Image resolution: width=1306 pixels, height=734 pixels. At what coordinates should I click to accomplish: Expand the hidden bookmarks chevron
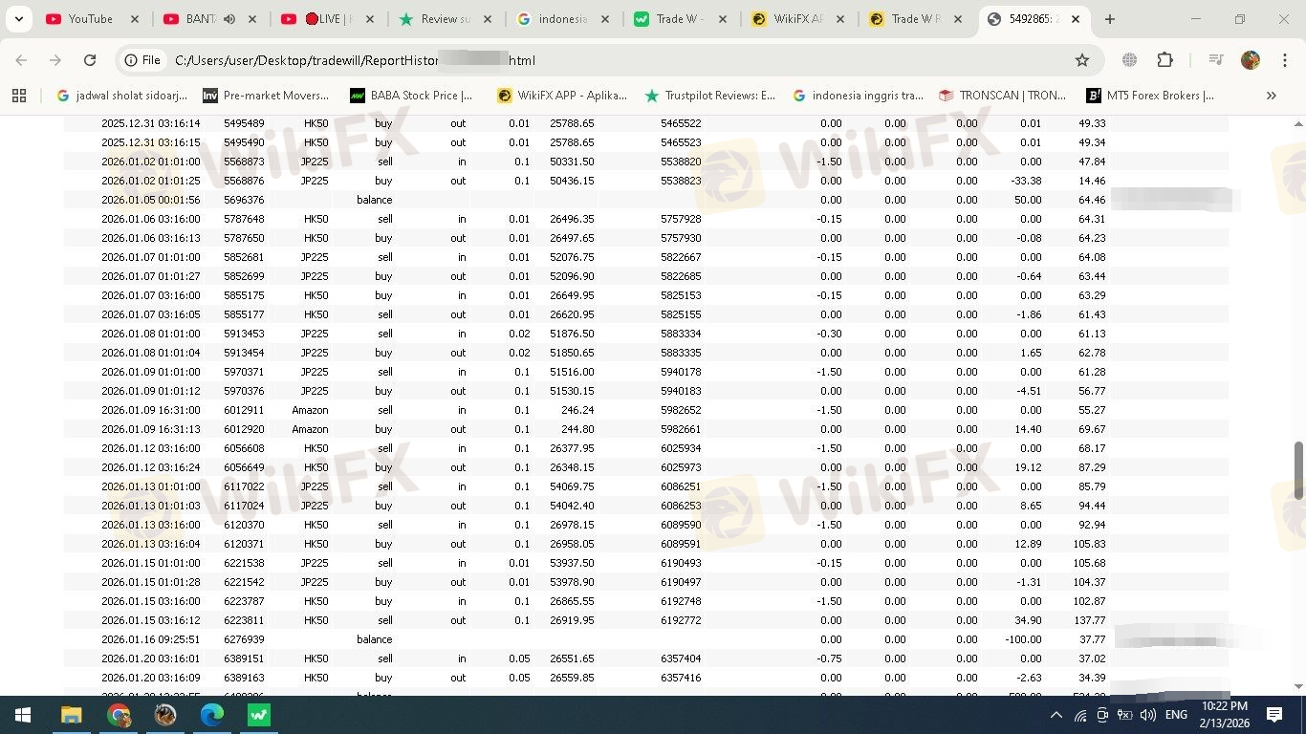pyautogui.click(x=1271, y=96)
